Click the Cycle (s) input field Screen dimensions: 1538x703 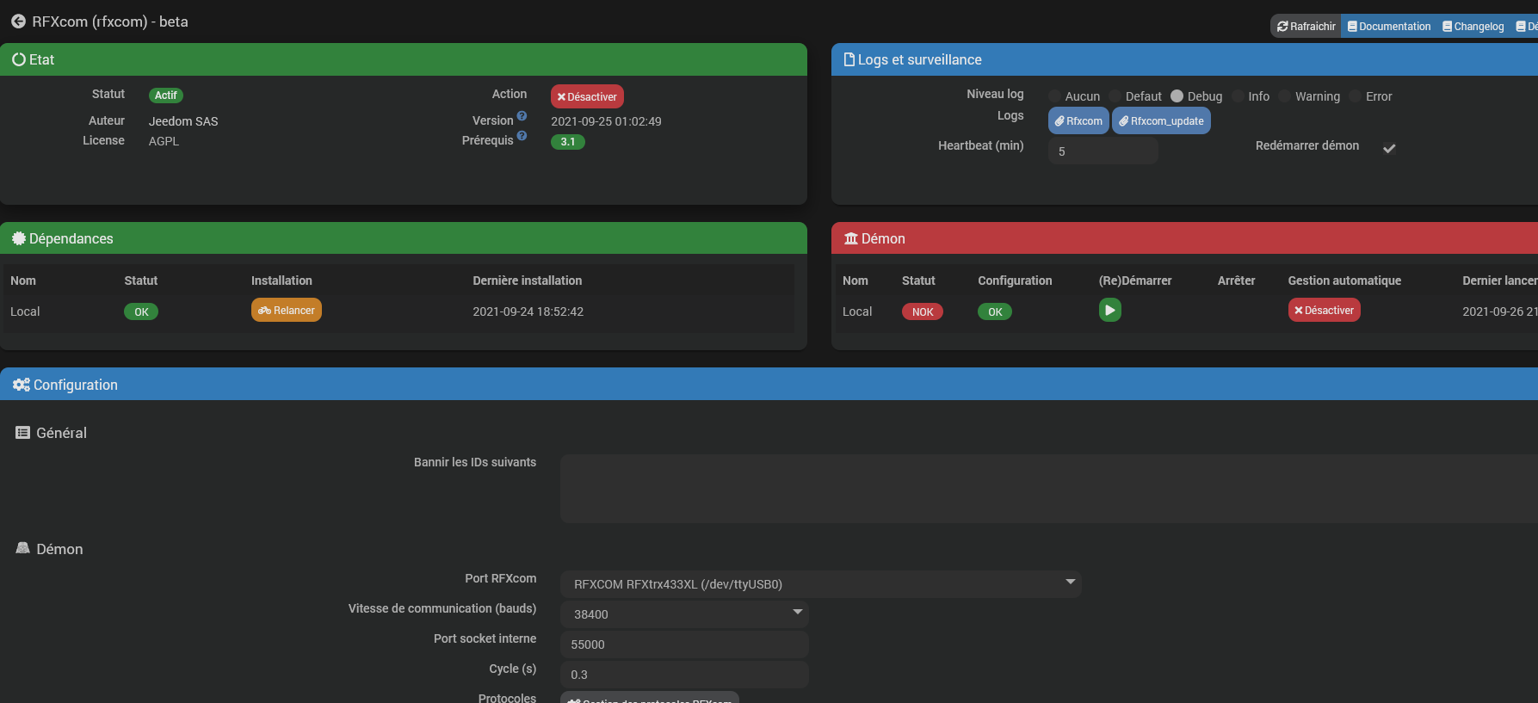[684, 675]
